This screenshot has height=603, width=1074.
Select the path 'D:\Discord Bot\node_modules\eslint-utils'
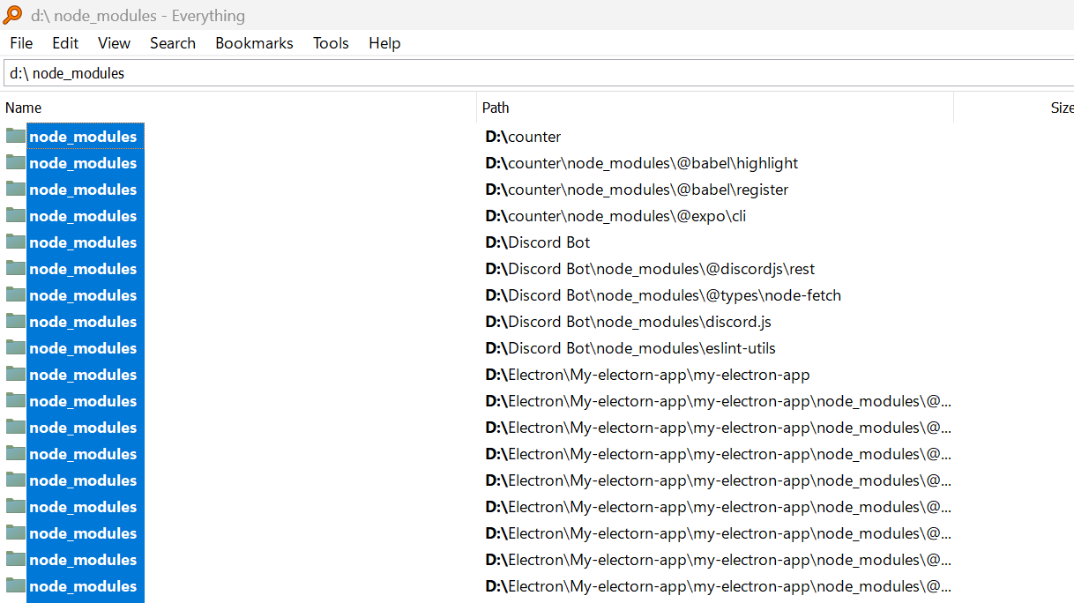631,348
